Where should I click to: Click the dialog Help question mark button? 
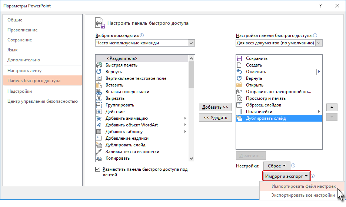(320, 6)
